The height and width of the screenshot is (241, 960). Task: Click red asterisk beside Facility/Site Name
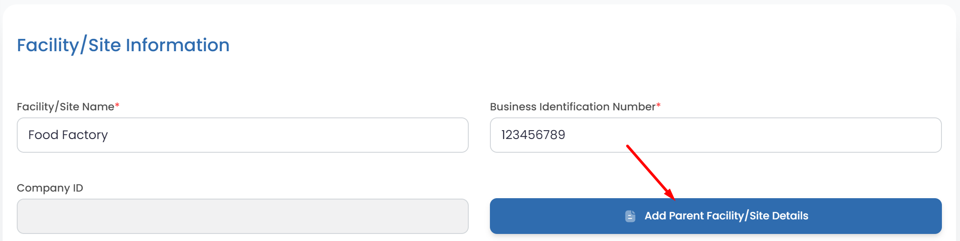117,105
